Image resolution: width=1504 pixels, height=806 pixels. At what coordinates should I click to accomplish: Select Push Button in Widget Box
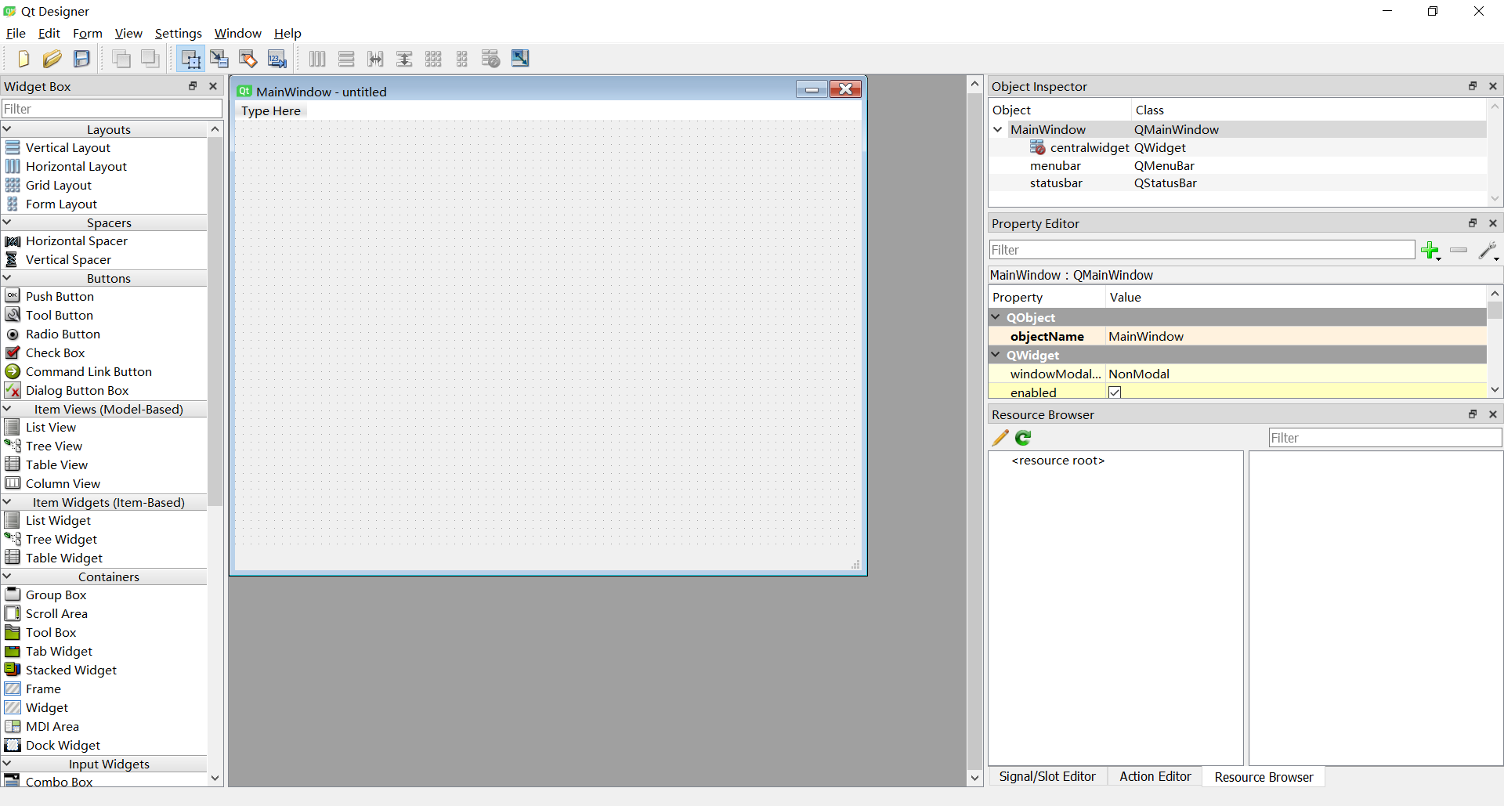[60, 297]
